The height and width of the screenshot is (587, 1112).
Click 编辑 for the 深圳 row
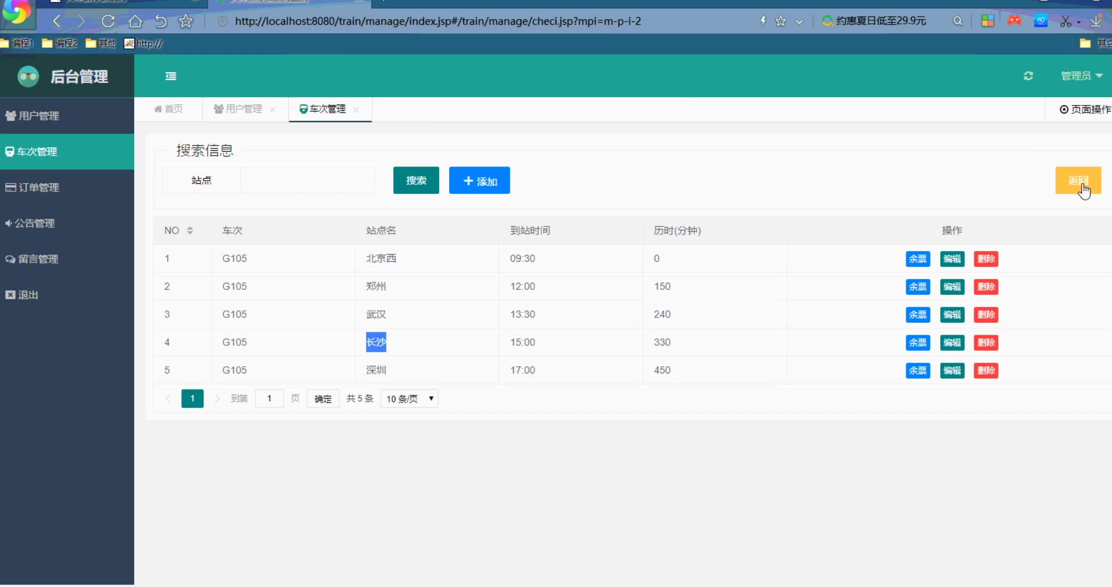(x=952, y=371)
